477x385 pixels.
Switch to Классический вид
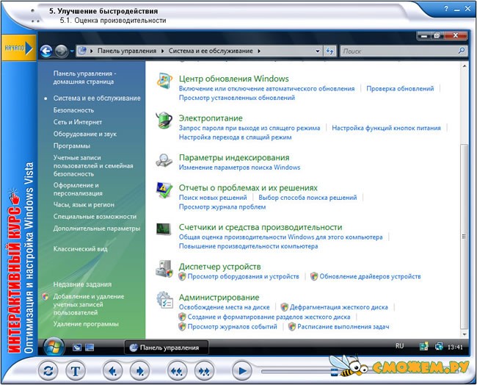click(80, 249)
